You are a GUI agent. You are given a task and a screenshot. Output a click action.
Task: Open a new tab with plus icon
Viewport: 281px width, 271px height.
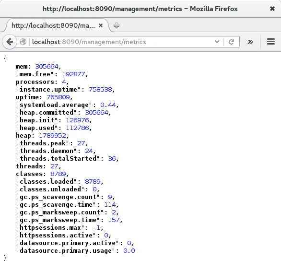tap(117, 25)
